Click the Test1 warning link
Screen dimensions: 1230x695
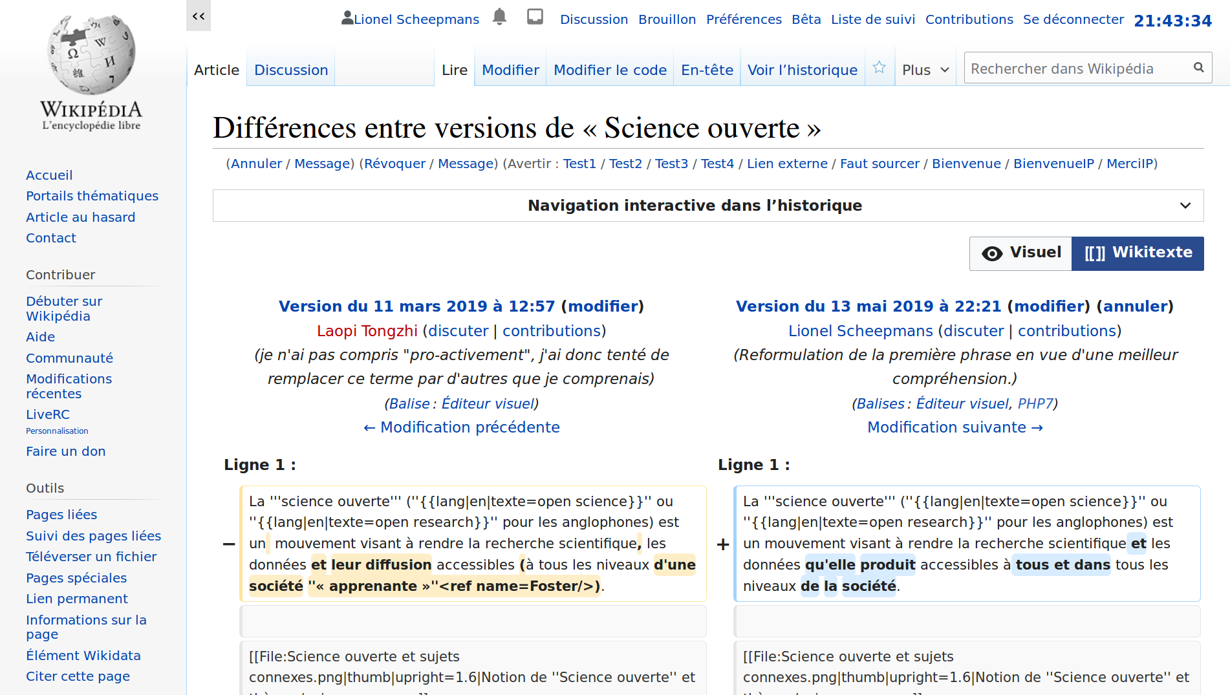579,164
